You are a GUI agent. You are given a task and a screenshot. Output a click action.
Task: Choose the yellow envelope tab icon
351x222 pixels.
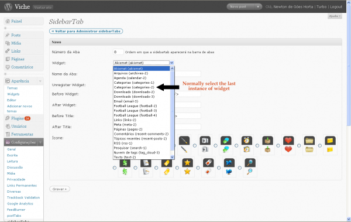[x=330, y=145]
